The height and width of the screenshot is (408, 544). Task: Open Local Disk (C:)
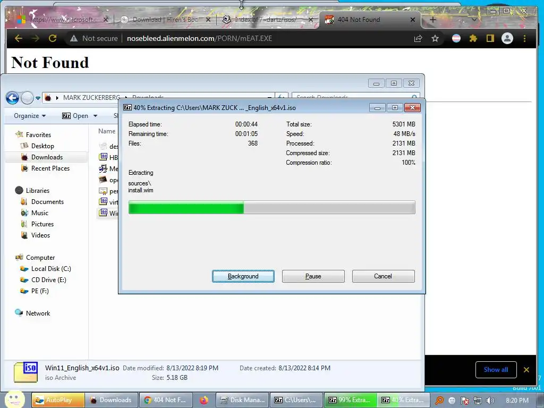coord(46,268)
